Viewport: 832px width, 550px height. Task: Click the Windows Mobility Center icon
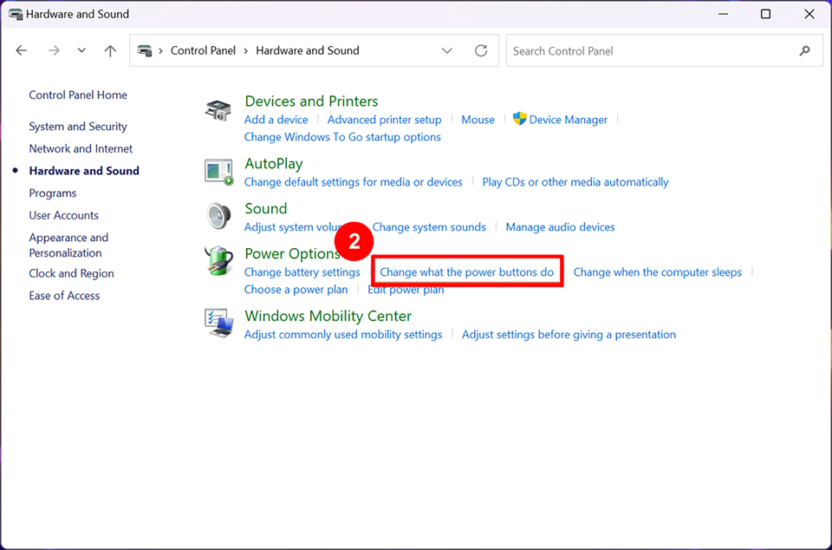click(218, 324)
